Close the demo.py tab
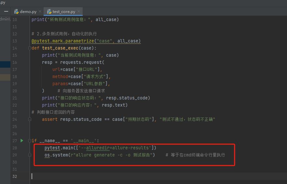This screenshot has height=184, width=287. click(x=40, y=11)
